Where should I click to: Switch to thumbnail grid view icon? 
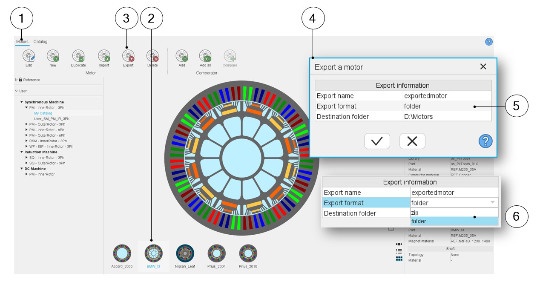click(x=399, y=259)
